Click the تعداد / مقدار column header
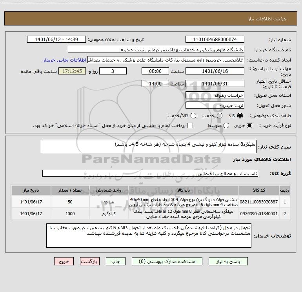This screenshot has height=292, width=302. [x=70, y=190]
